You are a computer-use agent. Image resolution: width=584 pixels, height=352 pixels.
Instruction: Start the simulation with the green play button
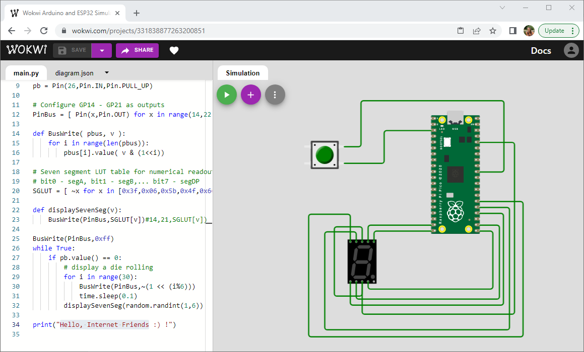(x=227, y=95)
